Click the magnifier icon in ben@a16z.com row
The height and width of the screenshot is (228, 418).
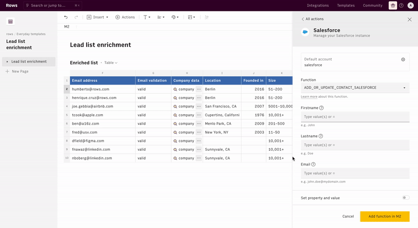175,124
